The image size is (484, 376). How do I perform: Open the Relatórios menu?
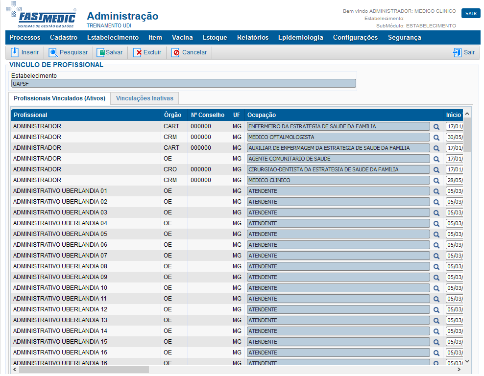[x=252, y=38]
